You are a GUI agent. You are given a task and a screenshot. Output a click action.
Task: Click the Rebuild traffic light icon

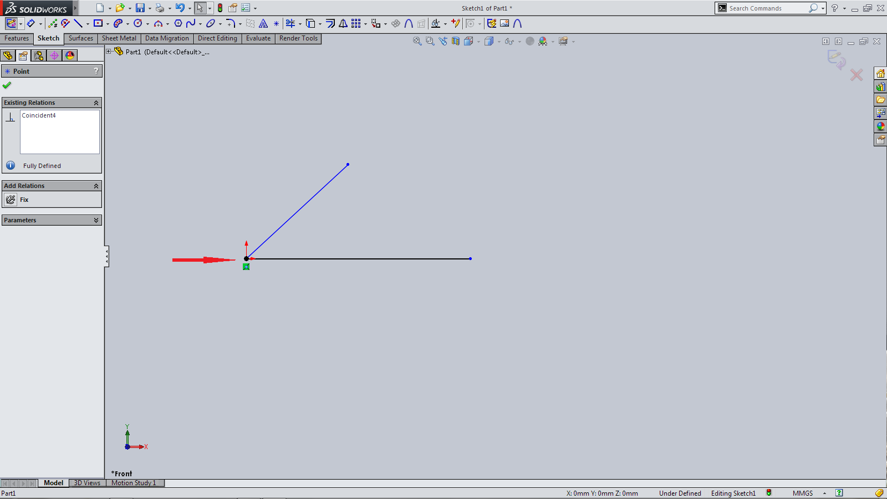(220, 8)
